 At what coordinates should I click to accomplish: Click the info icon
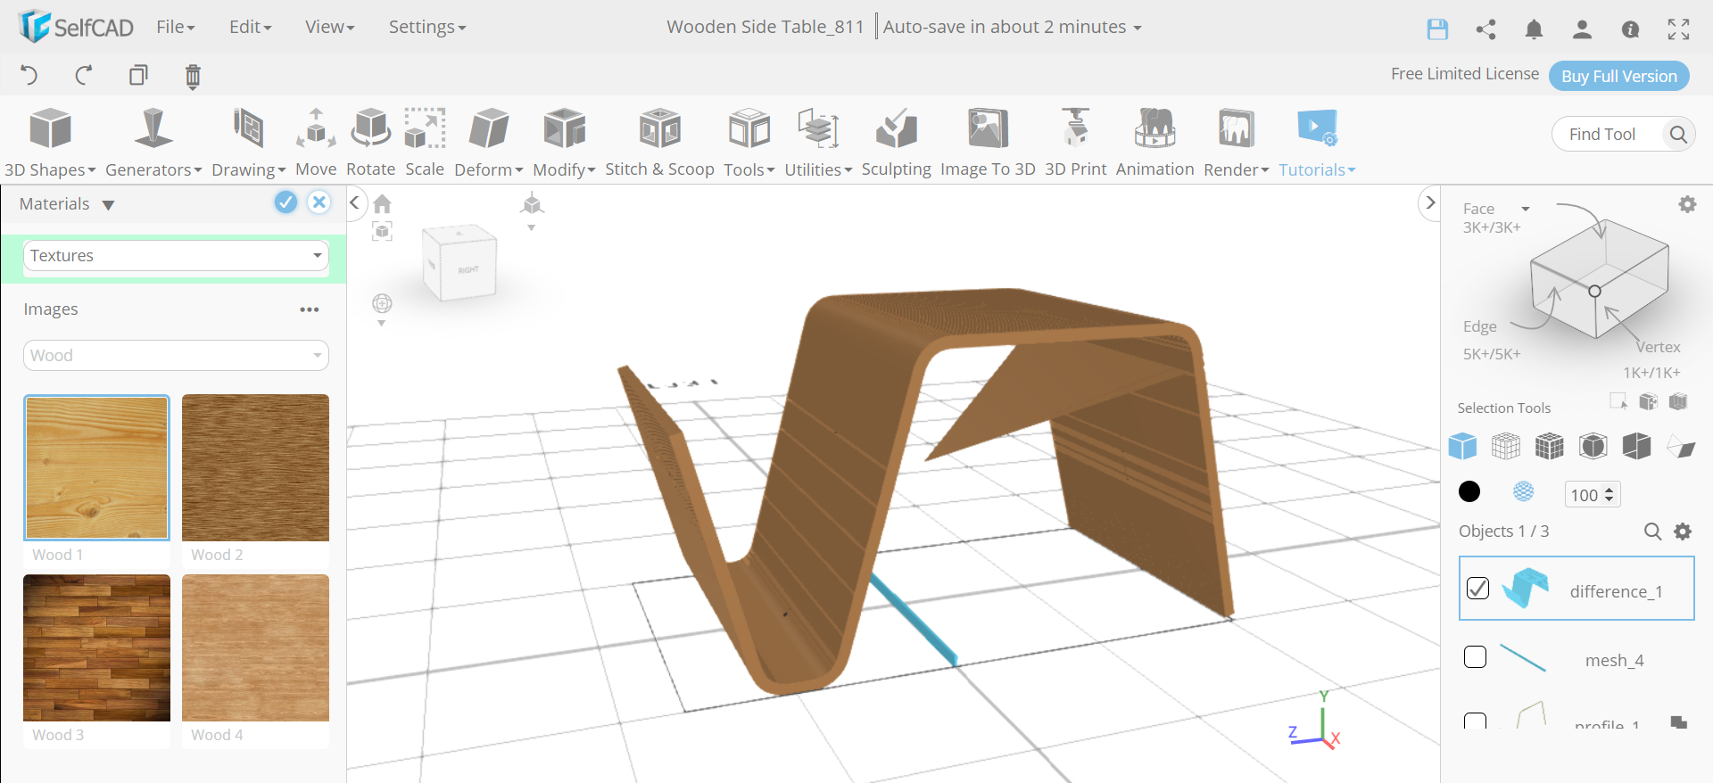1630,29
